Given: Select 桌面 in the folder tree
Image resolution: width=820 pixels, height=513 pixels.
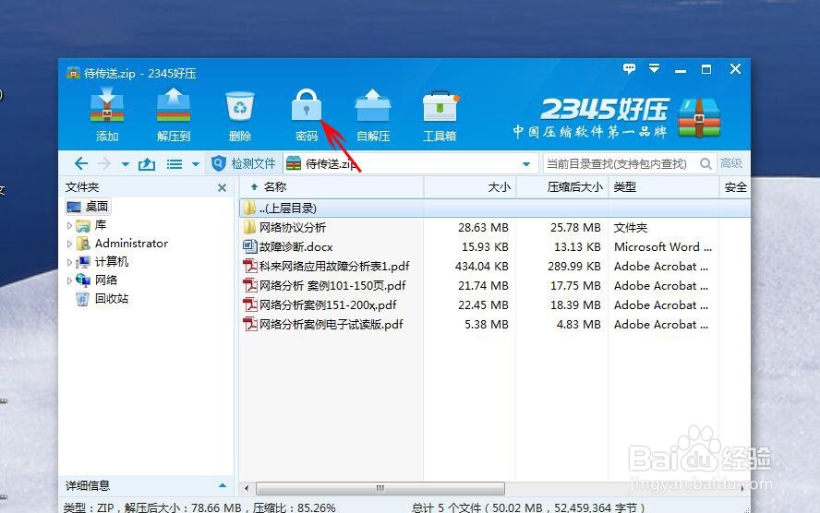Looking at the screenshot, I should 89,207.
